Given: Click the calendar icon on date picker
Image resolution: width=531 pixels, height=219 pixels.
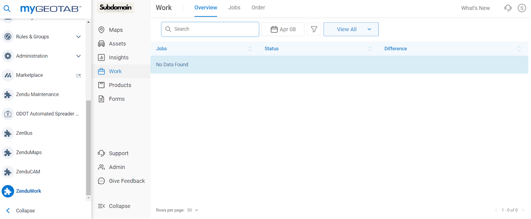Looking at the screenshot, I should click(x=274, y=29).
